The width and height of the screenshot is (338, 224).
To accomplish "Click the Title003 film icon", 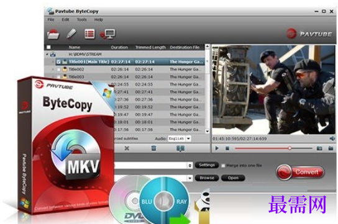I will (65, 77).
